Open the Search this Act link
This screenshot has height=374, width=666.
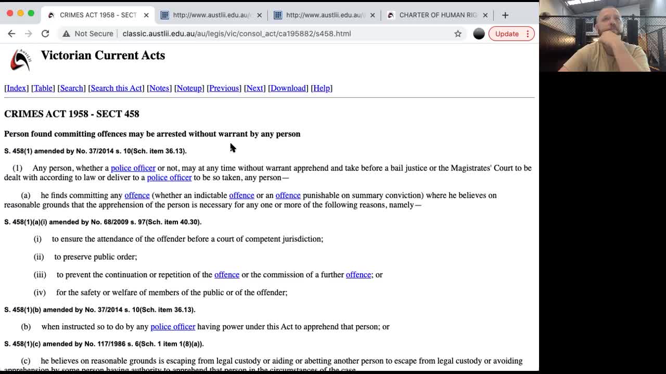(116, 88)
